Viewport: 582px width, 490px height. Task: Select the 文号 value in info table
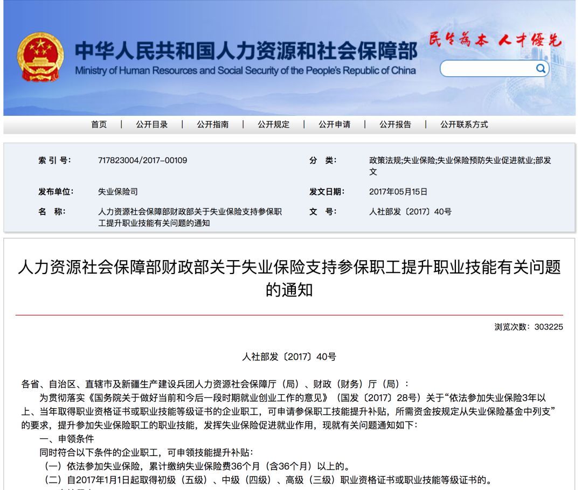tap(410, 212)
